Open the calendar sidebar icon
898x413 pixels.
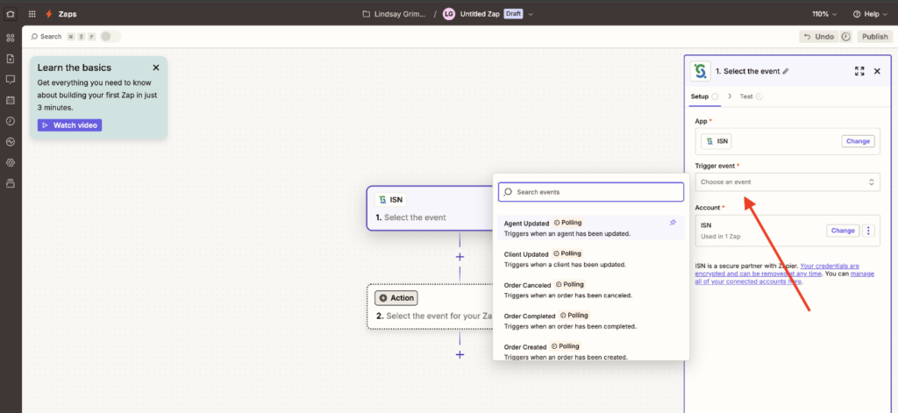click(11, 100)
